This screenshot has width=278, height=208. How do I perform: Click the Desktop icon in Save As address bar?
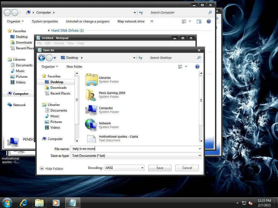[63, 58]
